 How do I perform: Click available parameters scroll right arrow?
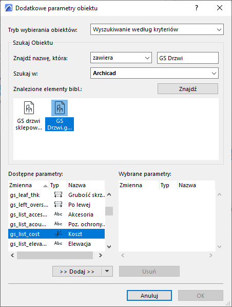coord(101,255)
